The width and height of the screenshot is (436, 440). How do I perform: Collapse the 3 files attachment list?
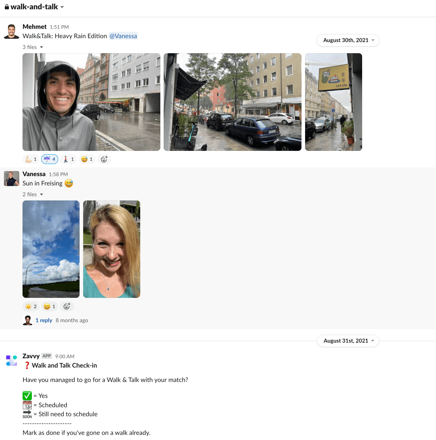pyautogui.click(x=33, y=47)
